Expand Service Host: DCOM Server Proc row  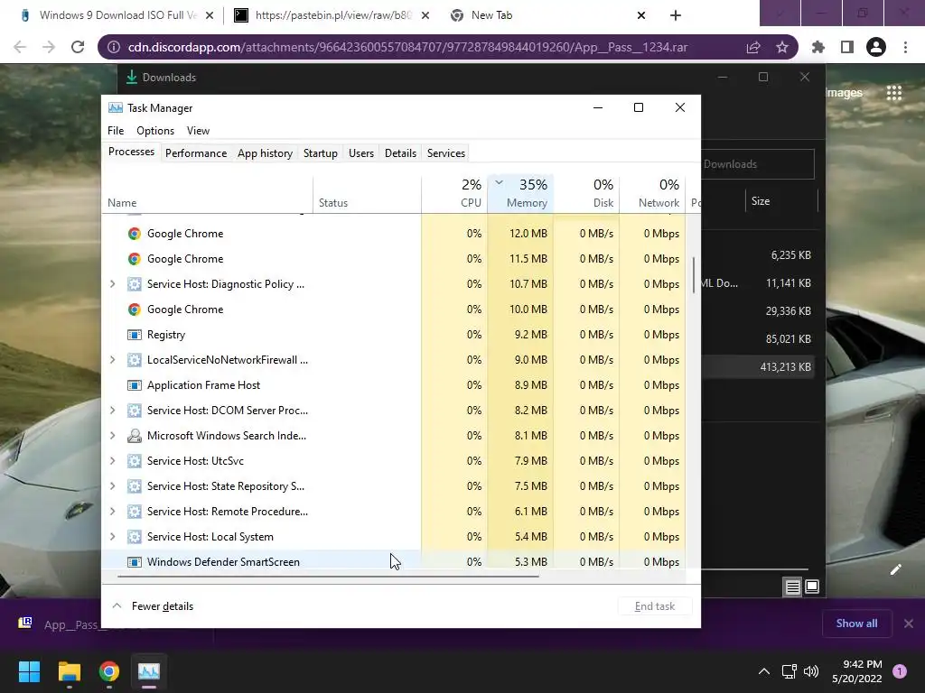[x=112, y=411]
